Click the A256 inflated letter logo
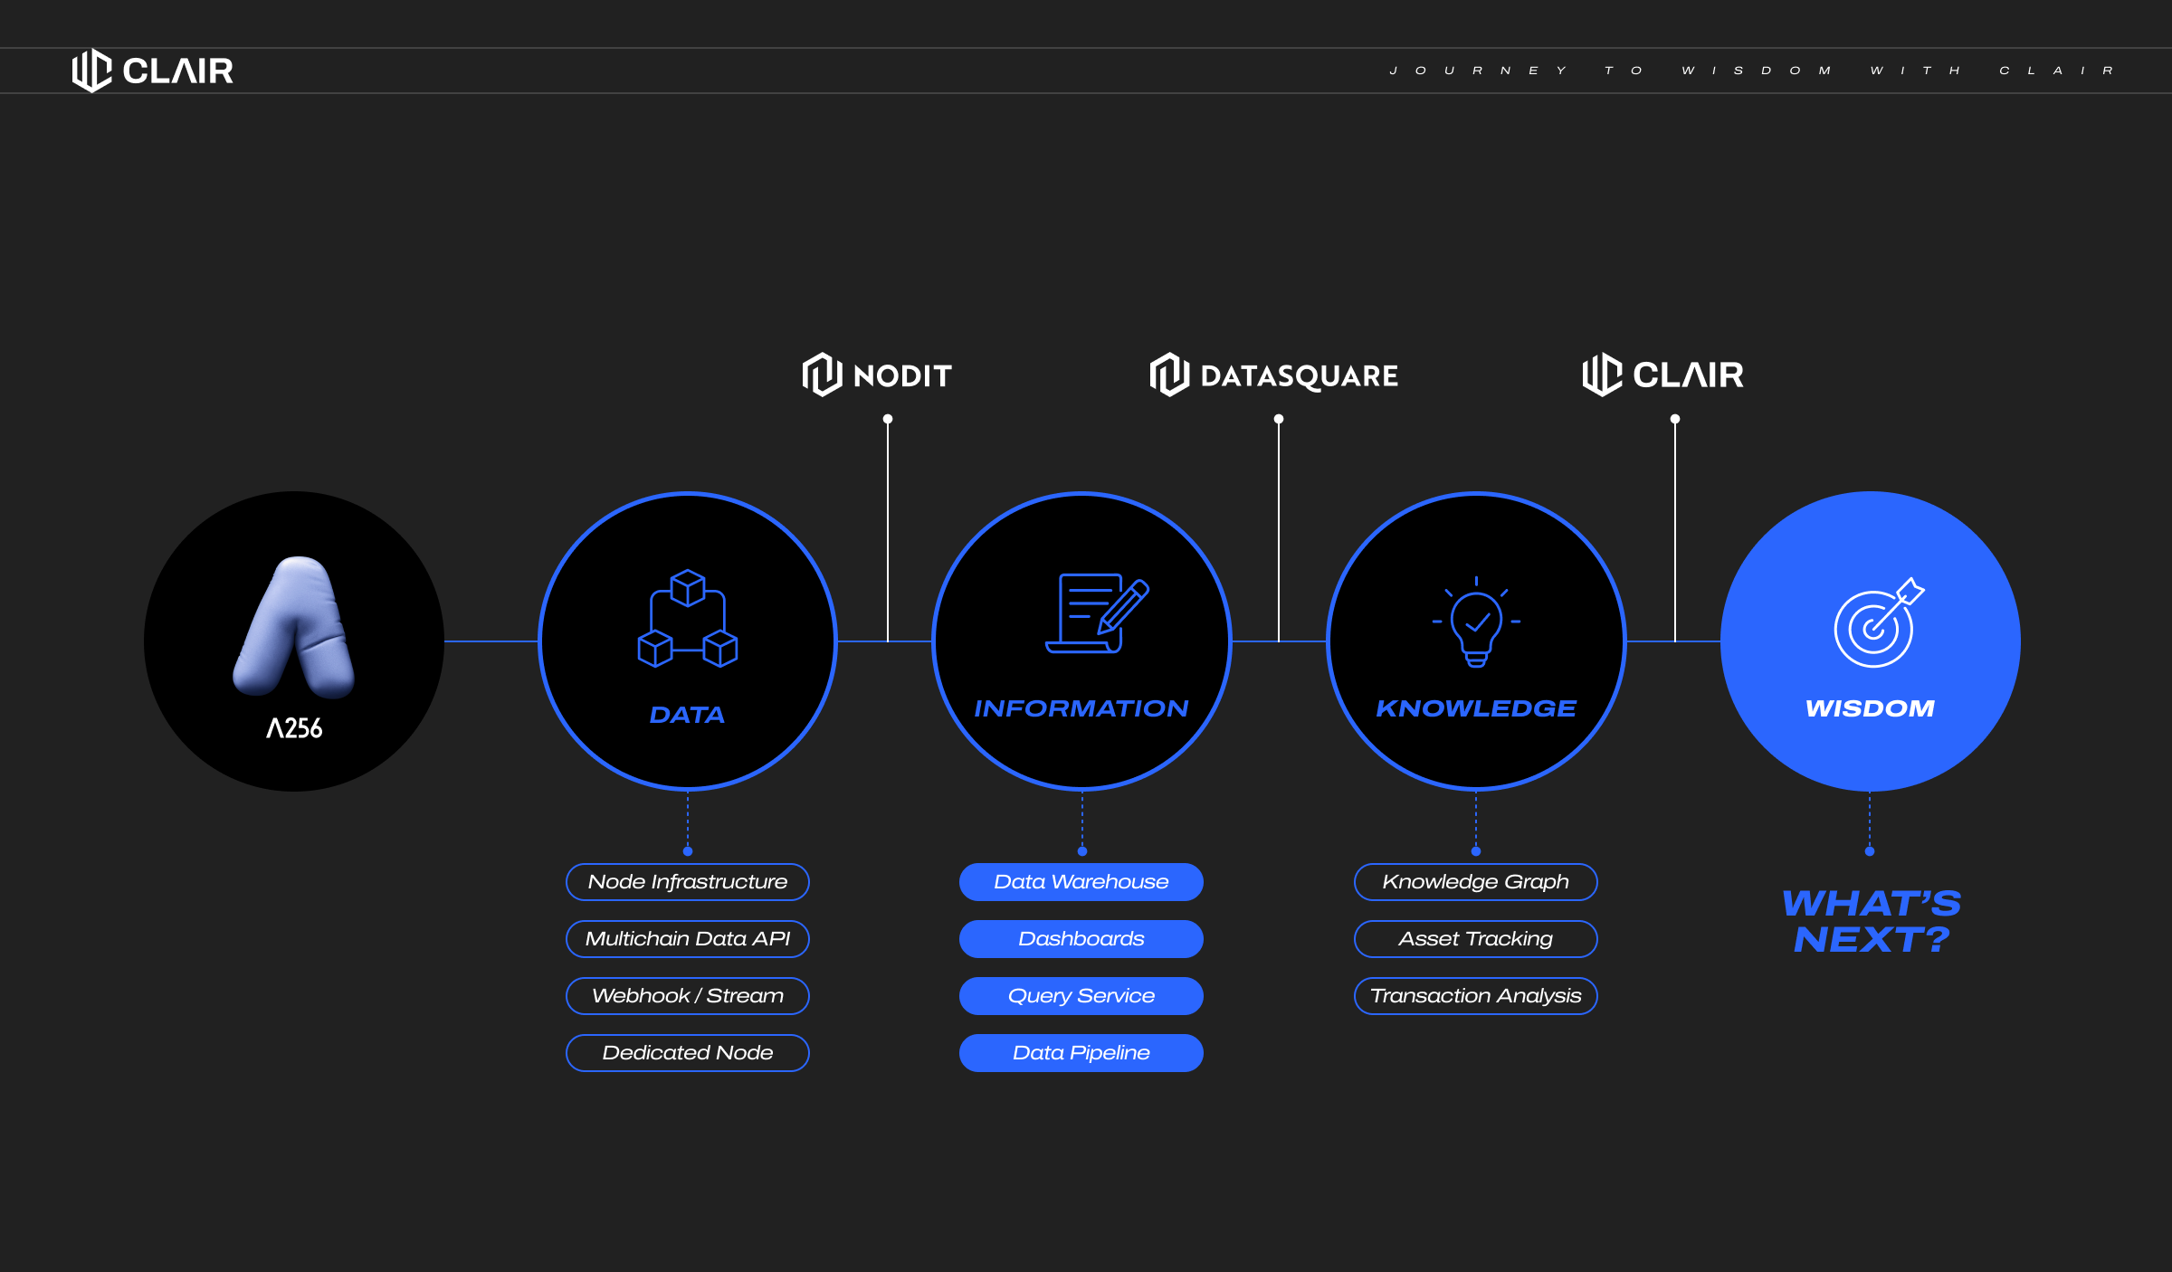Viewport: 2172px width, 1272px height. tap(294, 626)
